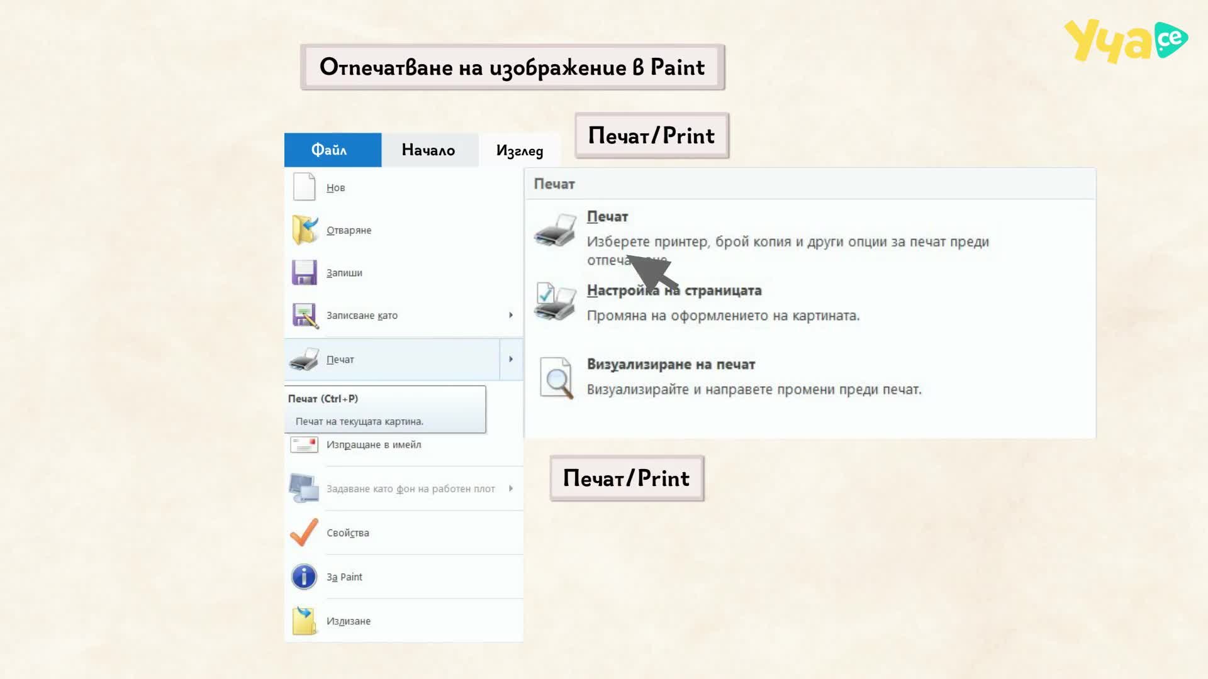
Task: Choose Отваряне from the file menu
Action: tap(404, 230)
